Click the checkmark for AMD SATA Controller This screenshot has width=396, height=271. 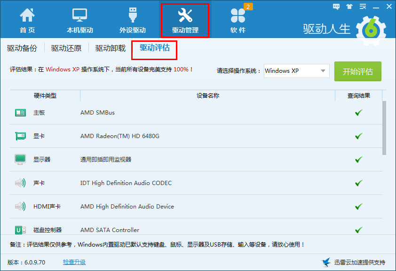click(x=359, y=230)
